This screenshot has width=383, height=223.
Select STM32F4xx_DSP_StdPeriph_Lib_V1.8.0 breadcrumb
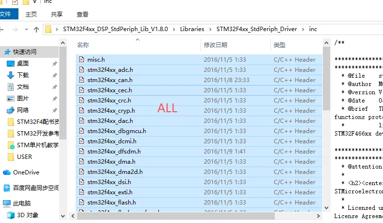[116, 29]
